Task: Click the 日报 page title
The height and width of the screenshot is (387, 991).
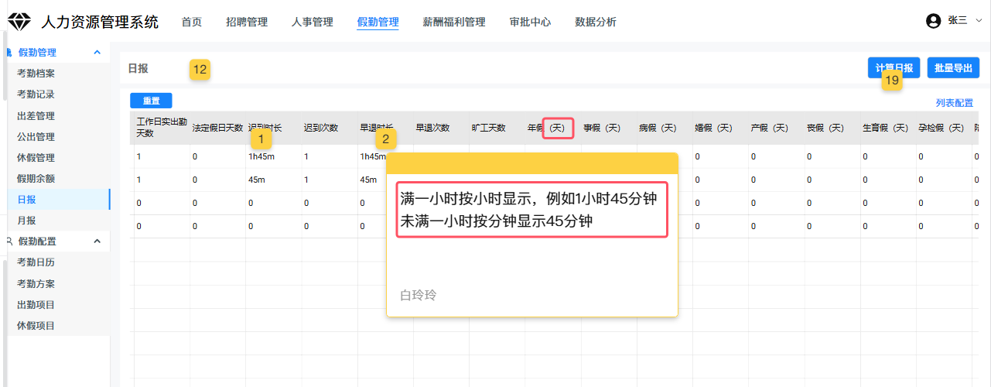Action: click(x=138, y=68)
